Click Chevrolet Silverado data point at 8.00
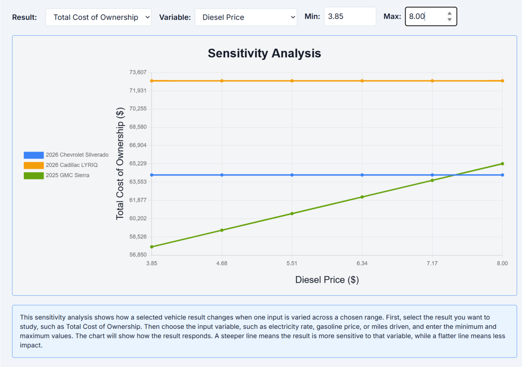 tap(502, 175)
